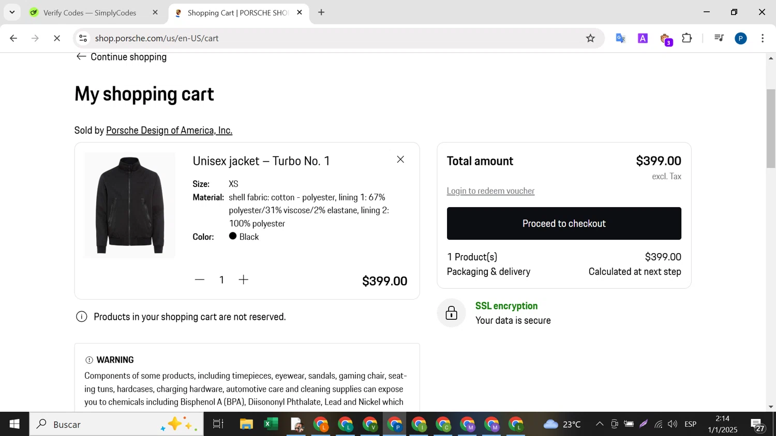The image size is (776, 436).
Task: Stop loading the page
Action: click(x=57, y=38)
